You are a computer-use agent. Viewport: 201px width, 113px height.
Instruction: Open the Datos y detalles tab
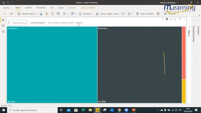point(88,8)
